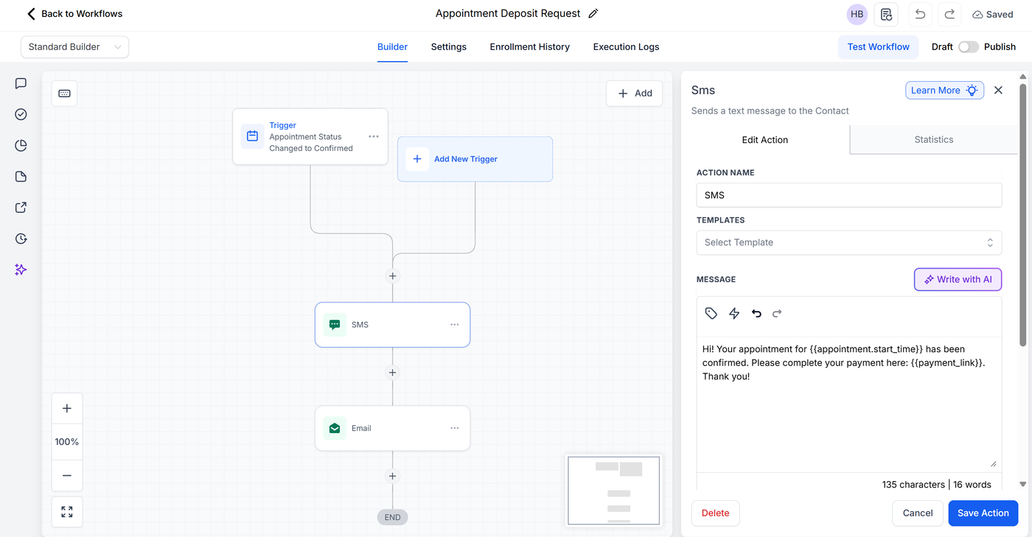
Task: Click the workflow notes icon beside avatar
Action: tap(886, 14)
